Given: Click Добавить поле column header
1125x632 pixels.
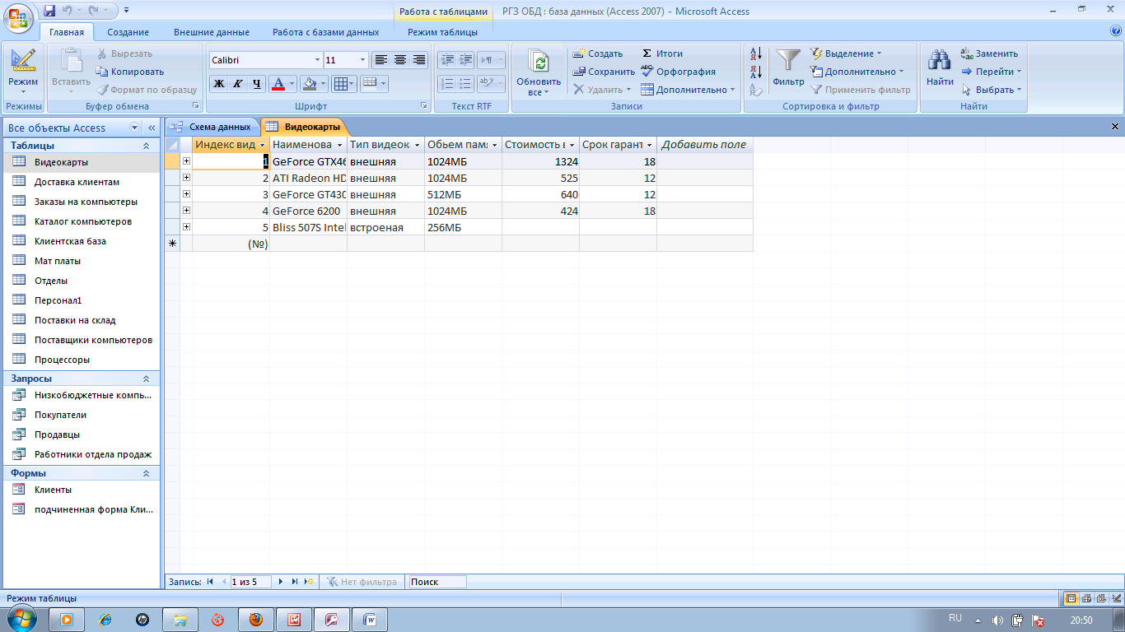Looking at the screenshot, I should pos(704,145).
